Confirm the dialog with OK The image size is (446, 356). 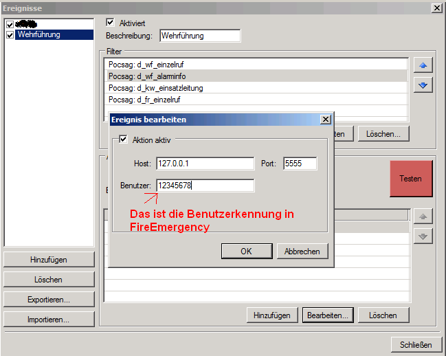point(246,252)
